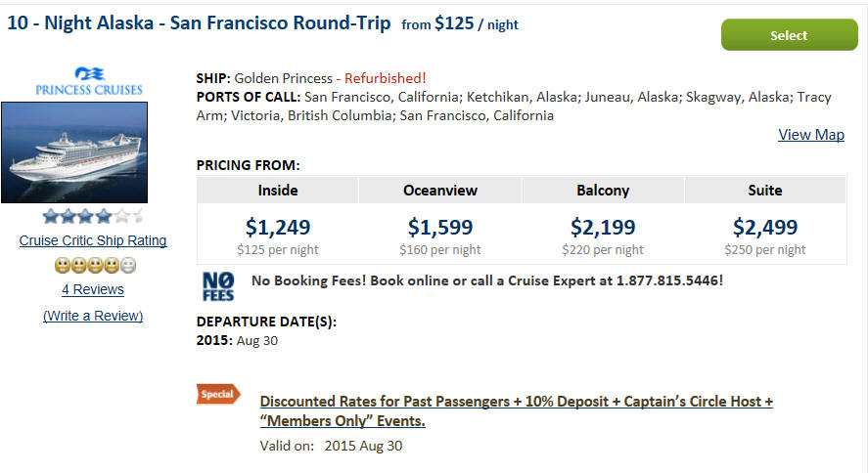Viewport: 868px width, 473px height.
Task: Open Discounted Rates for Past Passengers offer
Action: pyautogui.click(x=517, y=411)
